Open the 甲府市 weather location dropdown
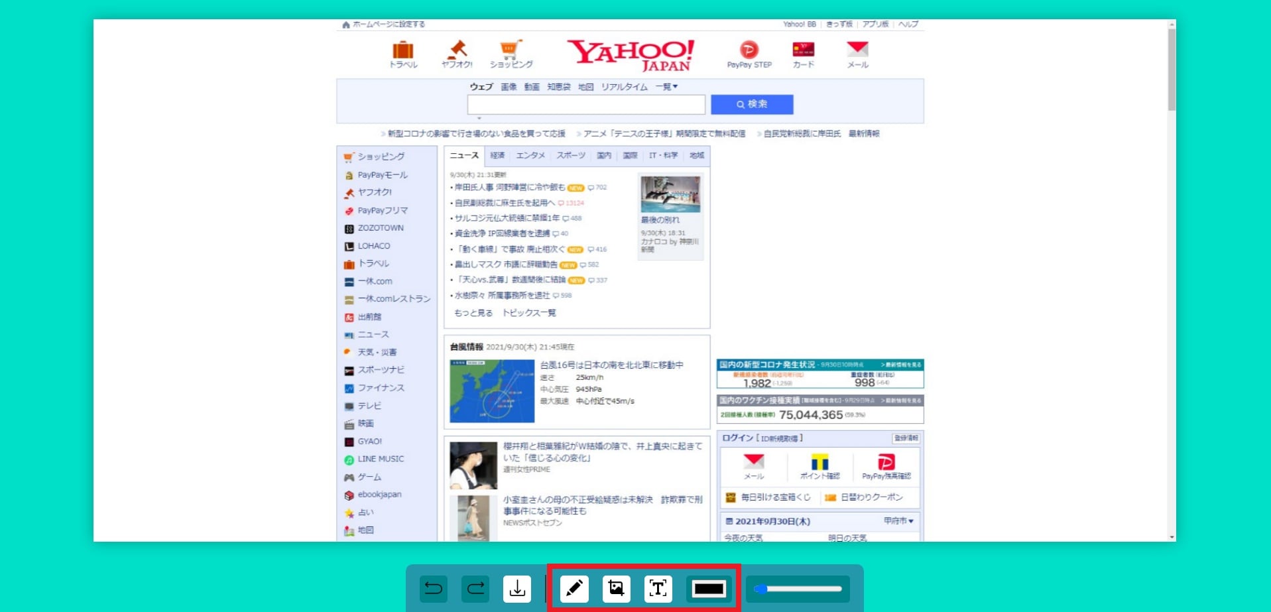Screen dimensions: 1271x612 [x=898, y=521]
